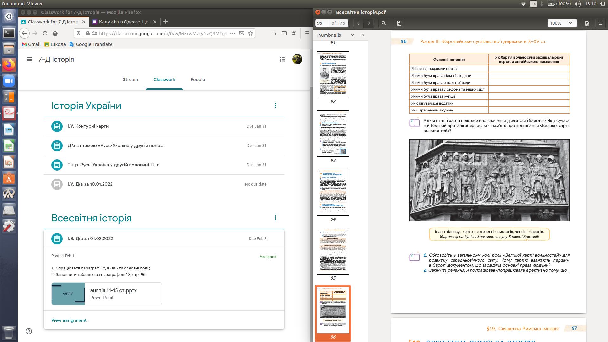Bookmark this page with star icon
This screenshot has height=342, width=608.
(250, 33)
